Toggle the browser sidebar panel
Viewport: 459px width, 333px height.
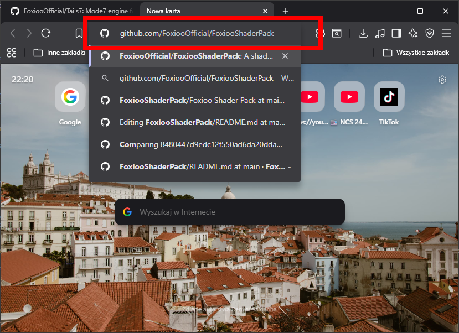point(396,33)
